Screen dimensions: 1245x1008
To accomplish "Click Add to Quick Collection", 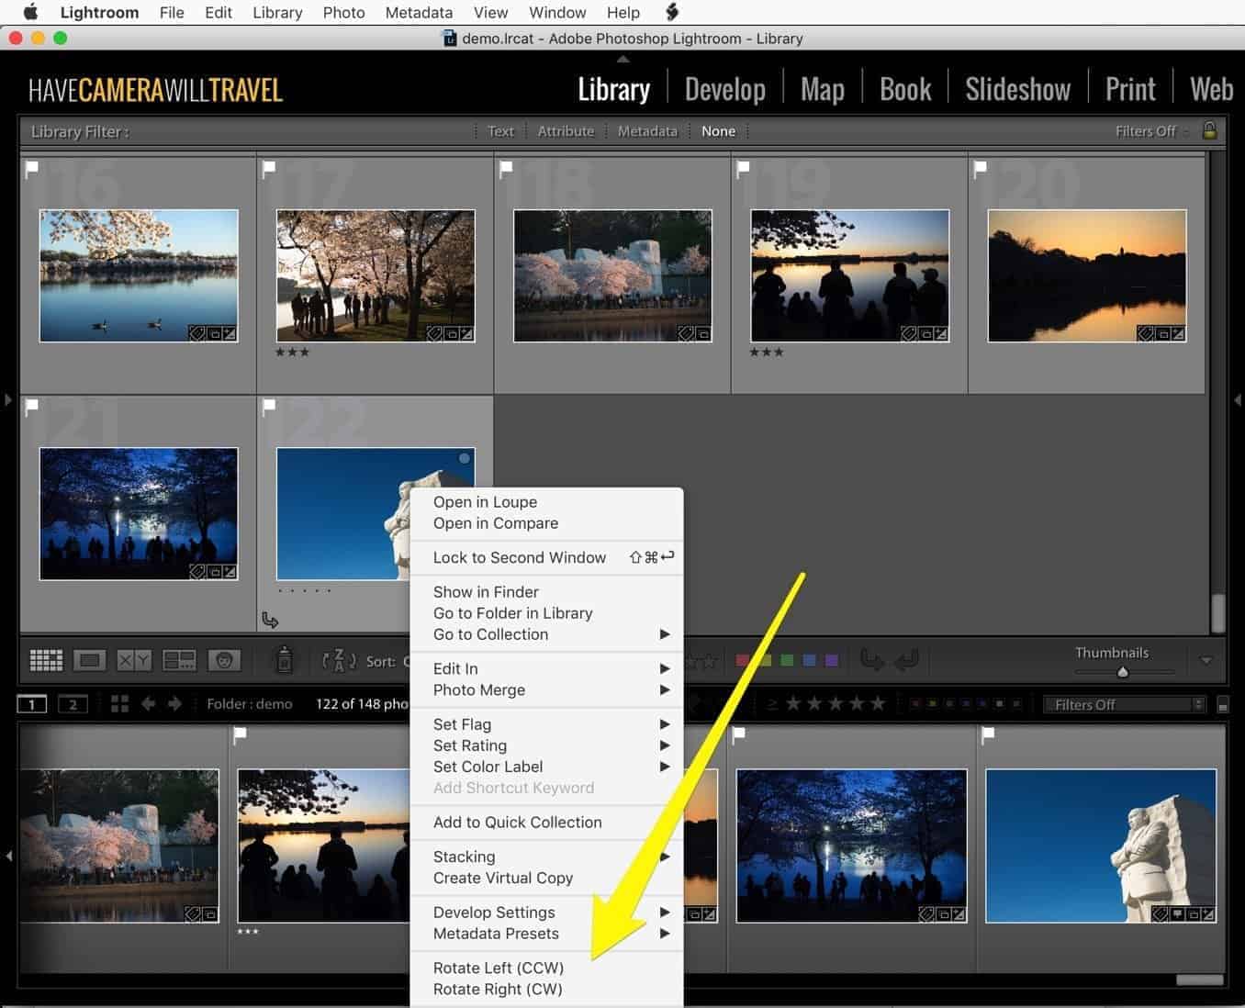I will (546, 823).
